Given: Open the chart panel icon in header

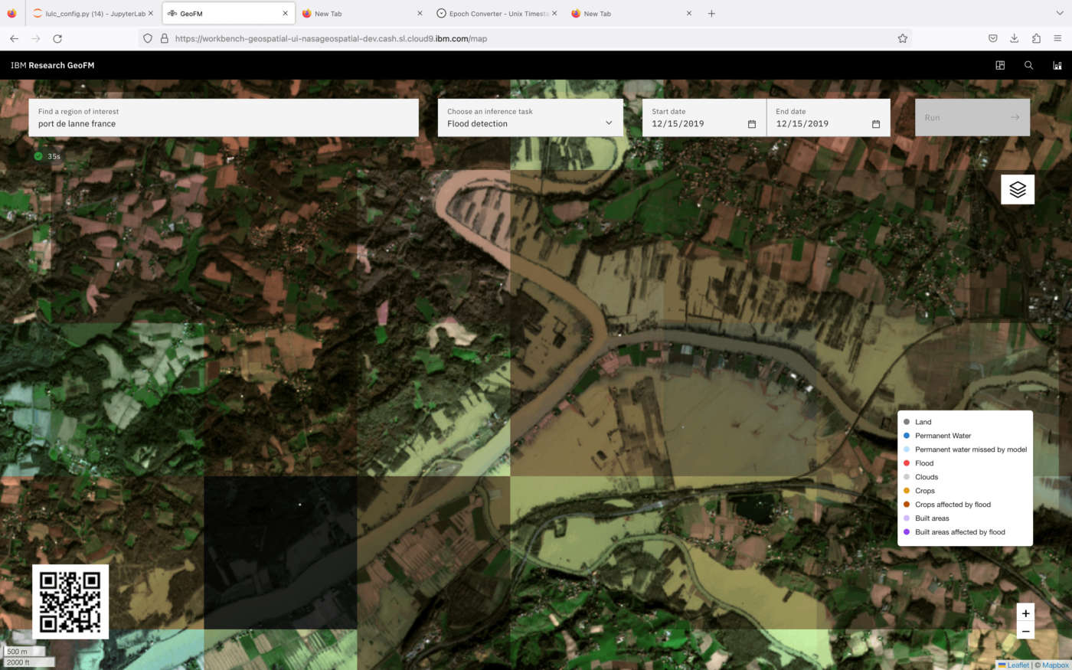Looking at the screenshot, I should tap(1057, 65).
